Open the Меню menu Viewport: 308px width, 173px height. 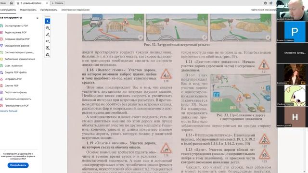(3, 3)
